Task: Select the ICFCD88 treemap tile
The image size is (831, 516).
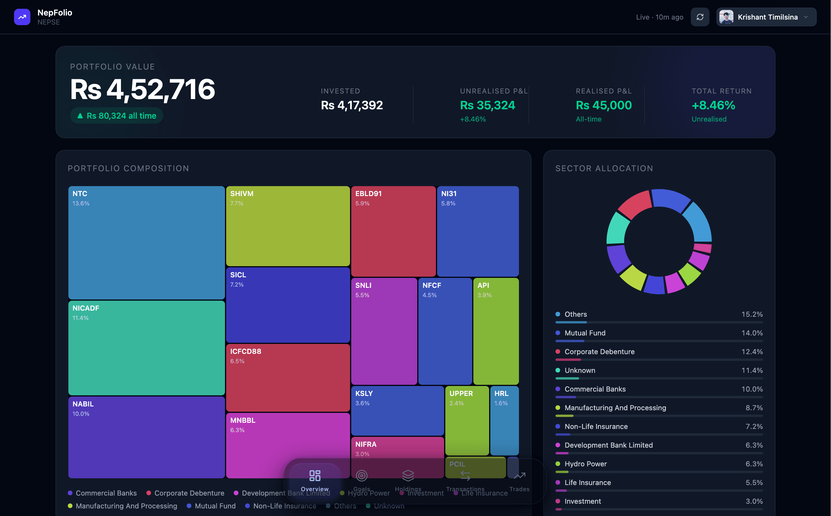Action: coord(288,378)
